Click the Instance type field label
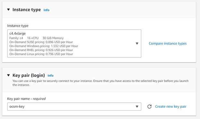Image resolution: width=200 pixels, height=119 pixels. (18, 26)
